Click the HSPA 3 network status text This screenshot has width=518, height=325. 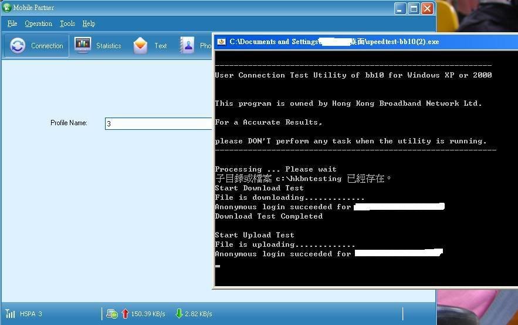tap(31, 314)
